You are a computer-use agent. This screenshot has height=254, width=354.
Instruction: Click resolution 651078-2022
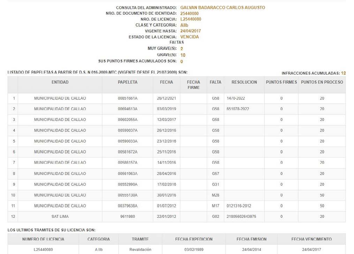coord(238,109)
